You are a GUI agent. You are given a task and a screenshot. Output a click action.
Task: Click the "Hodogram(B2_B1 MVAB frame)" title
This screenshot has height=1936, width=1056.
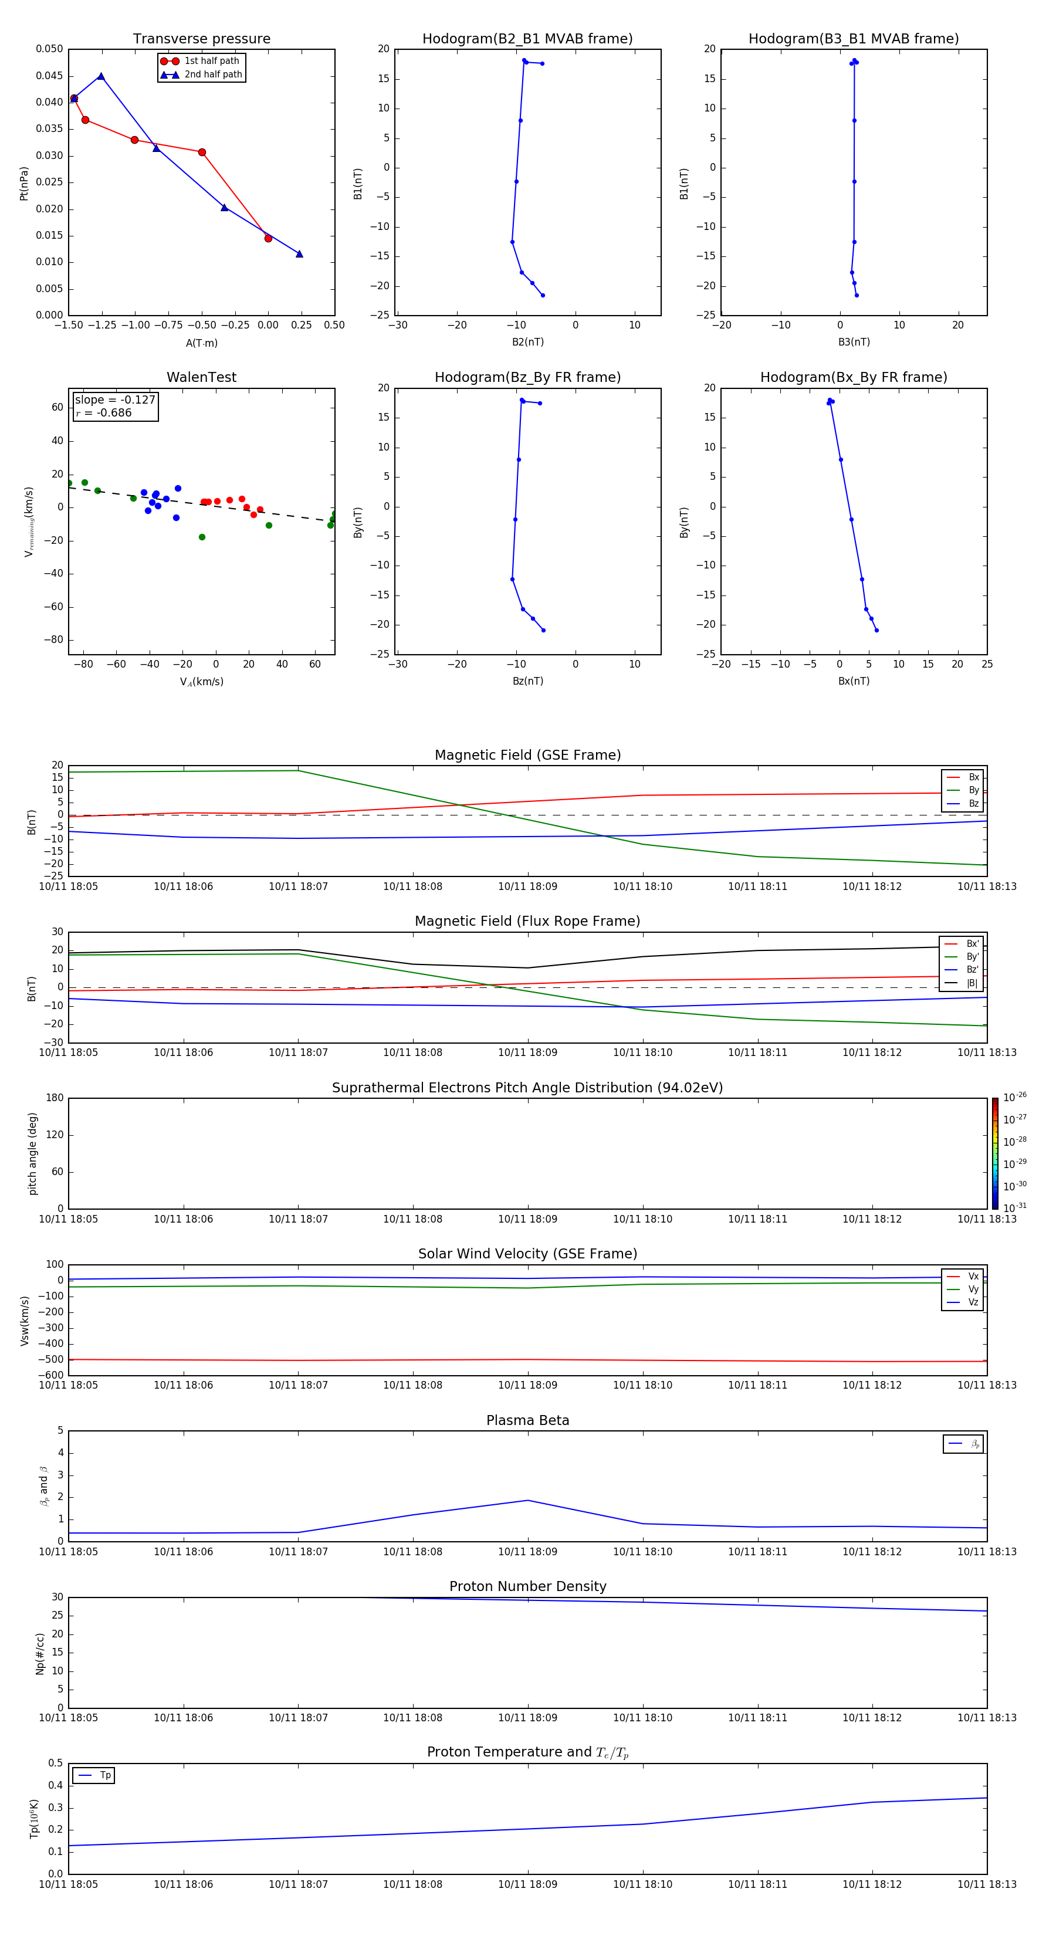coord(527,39)
